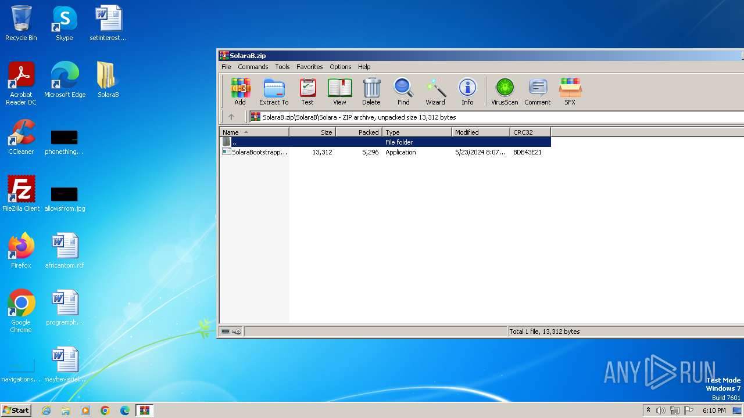Sort by the Packed column header
Viewport: 744px width, 418px height.
tap(359, 132)
